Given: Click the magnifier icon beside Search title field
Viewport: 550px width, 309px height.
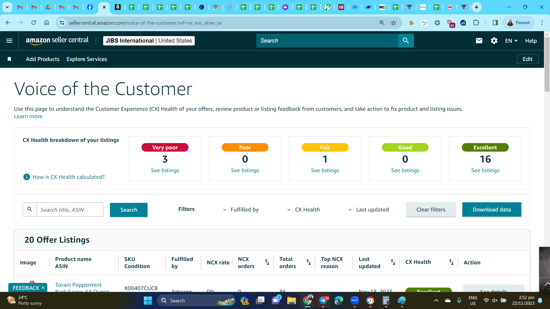Looking at the screenshot, I should pyautogui.click(x=30, y=209).
